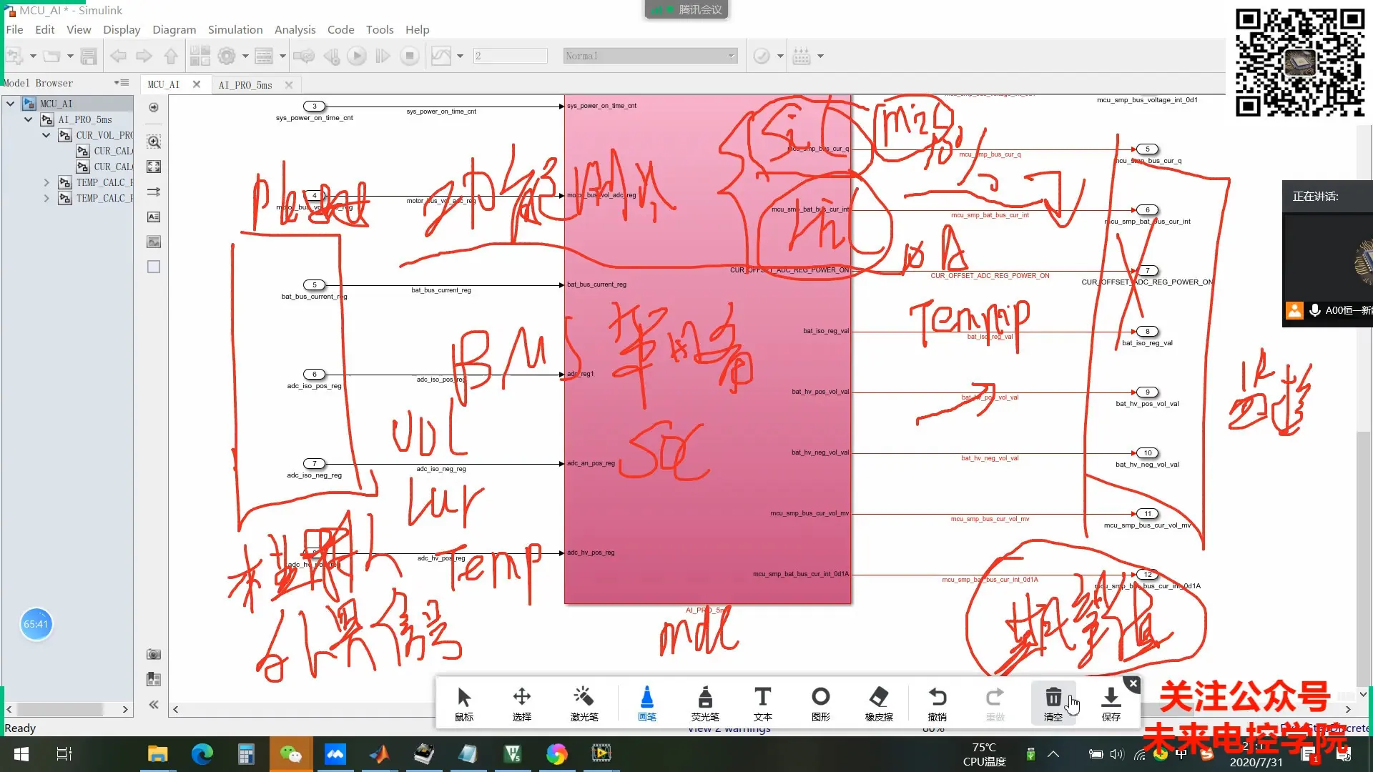Select the laser pointer tool (激光笔)
1373x772 pixels.
[584, 703]
